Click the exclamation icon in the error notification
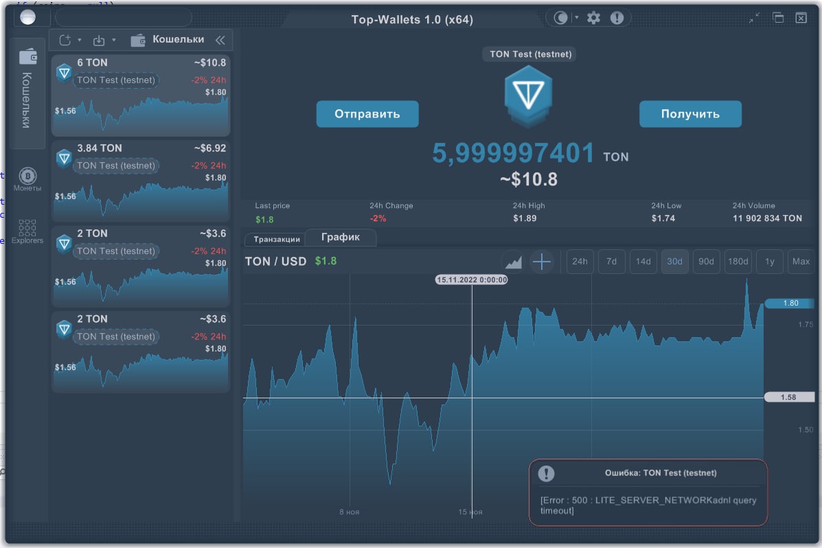This screenshot has width=822, height=548. coord(546,474)
